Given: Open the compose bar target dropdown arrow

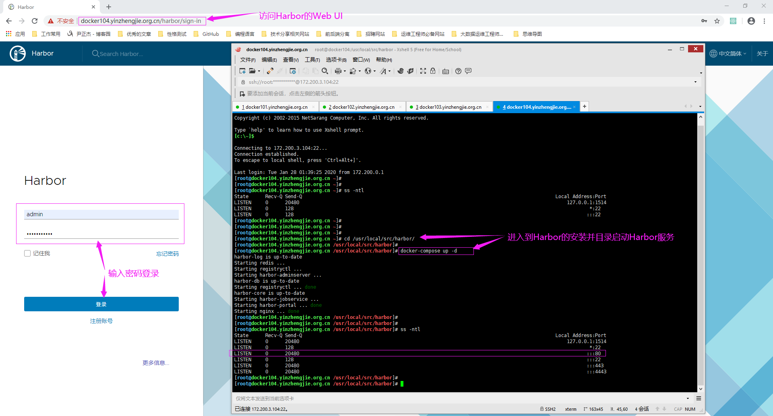Looking at the screenshot, I should [688, 398].
